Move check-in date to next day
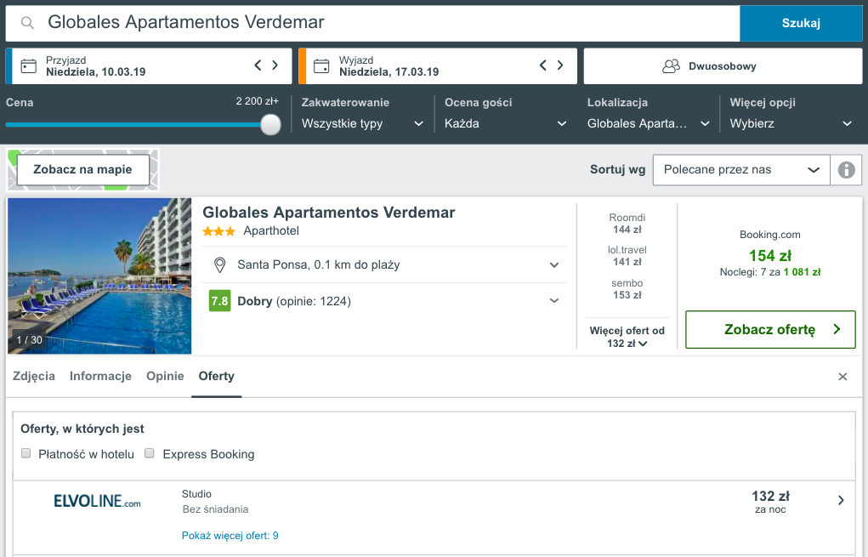The width and height of the screenshot is (868, 557). click(x=275, y=65)
